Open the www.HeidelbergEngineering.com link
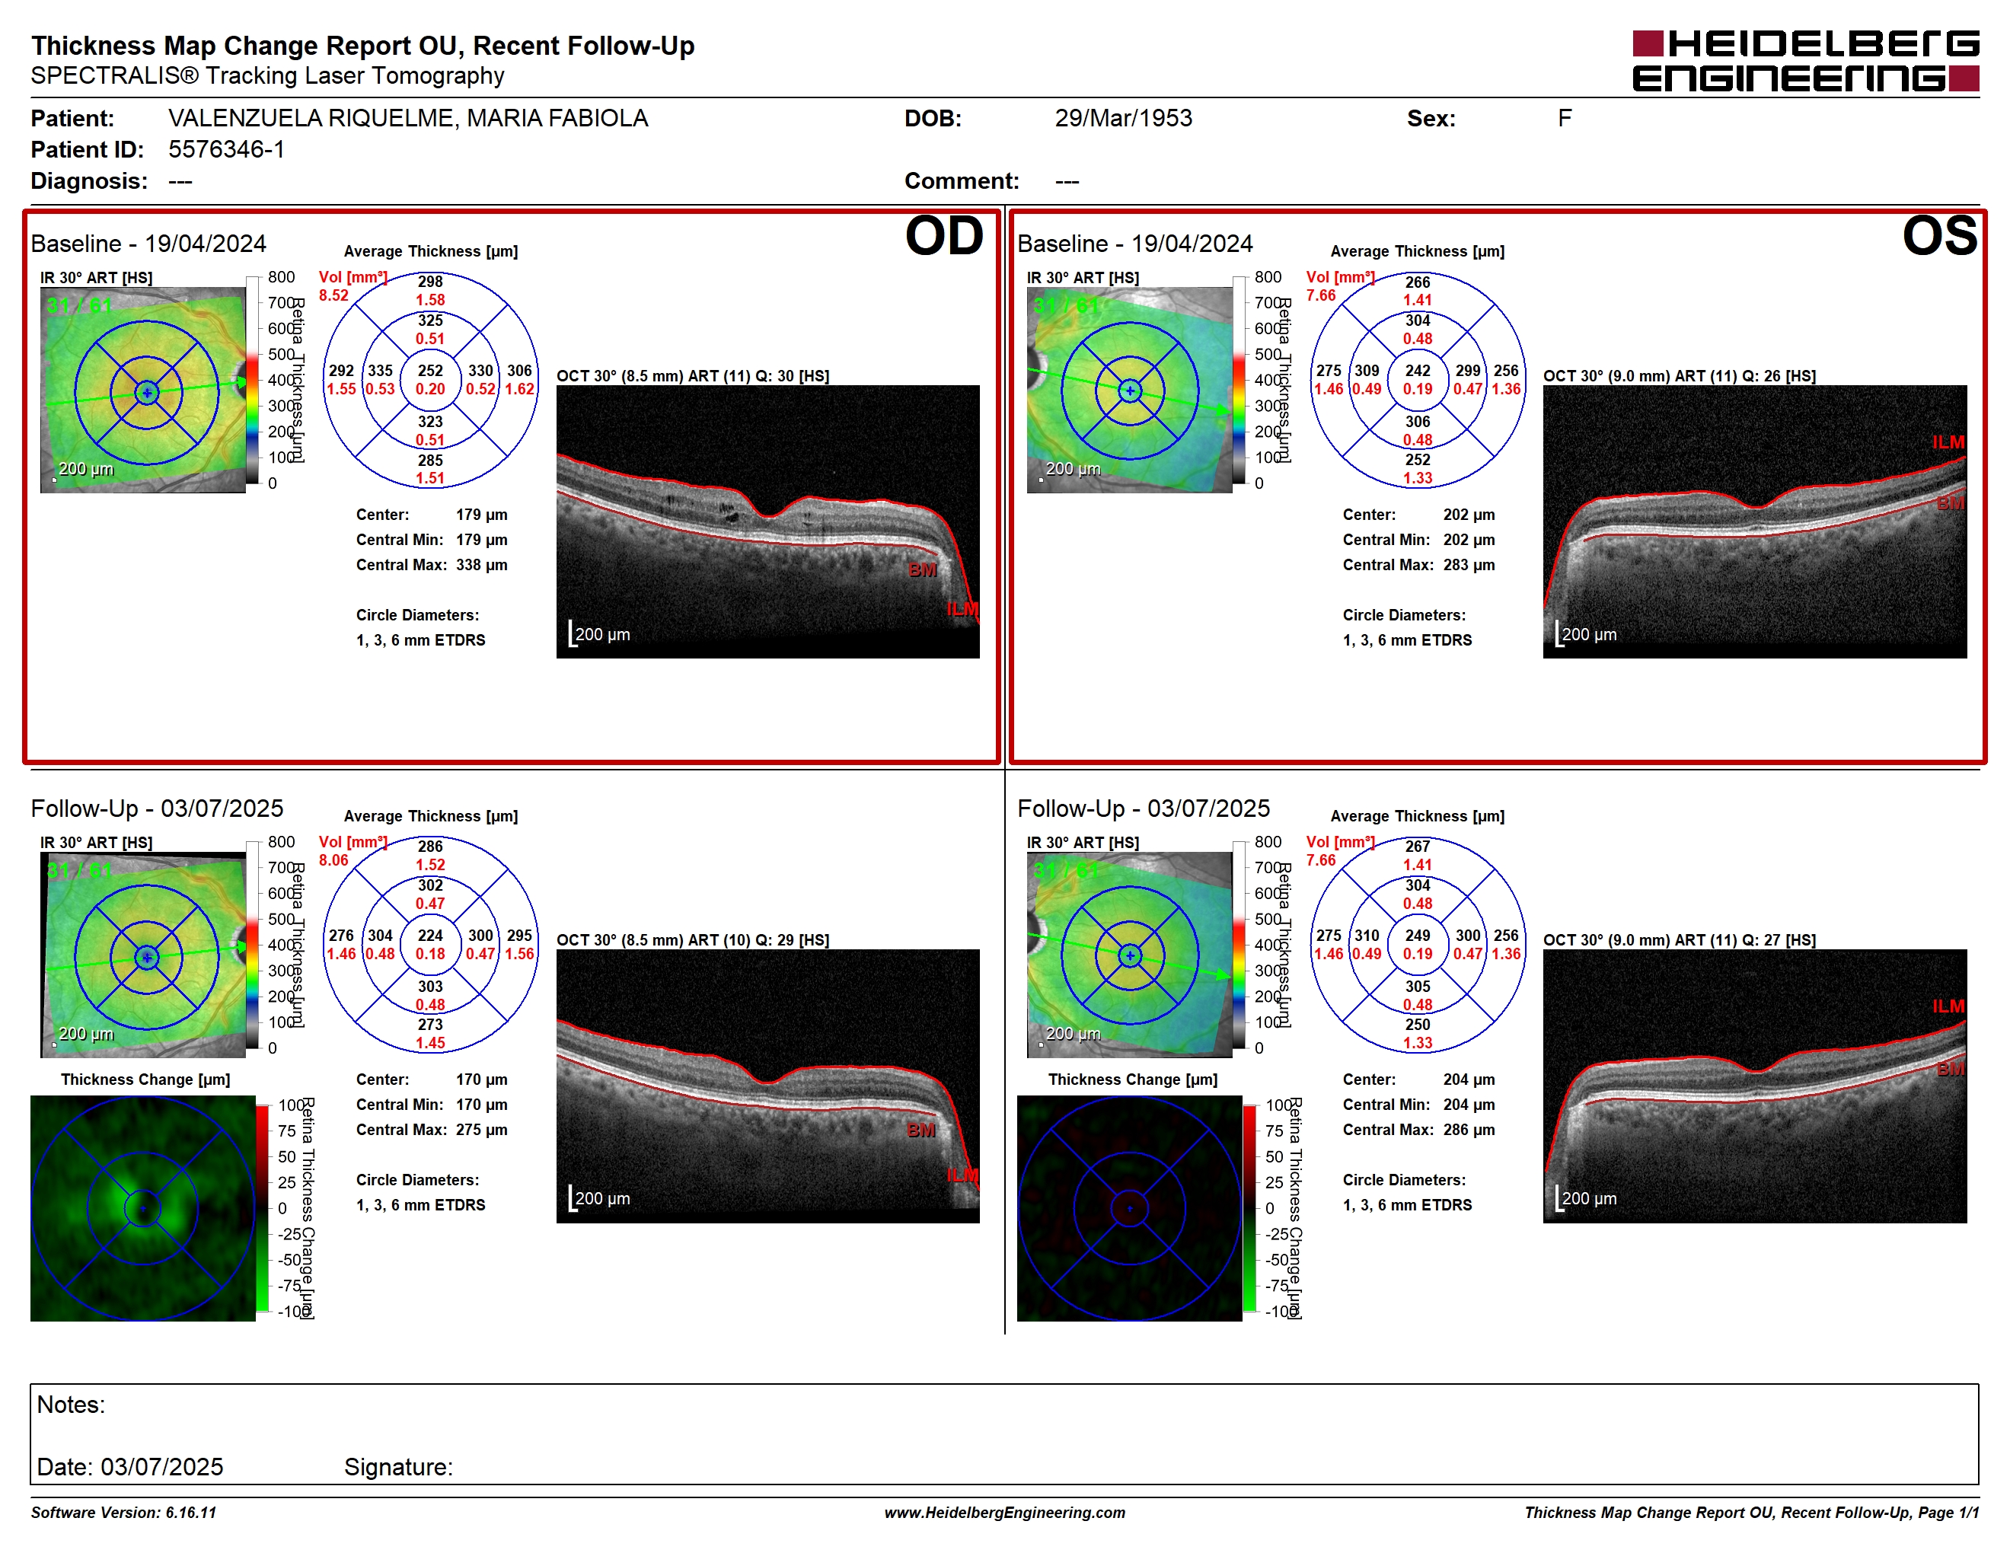Screen dimensions: 2010x1553 coord(1005,1513)
